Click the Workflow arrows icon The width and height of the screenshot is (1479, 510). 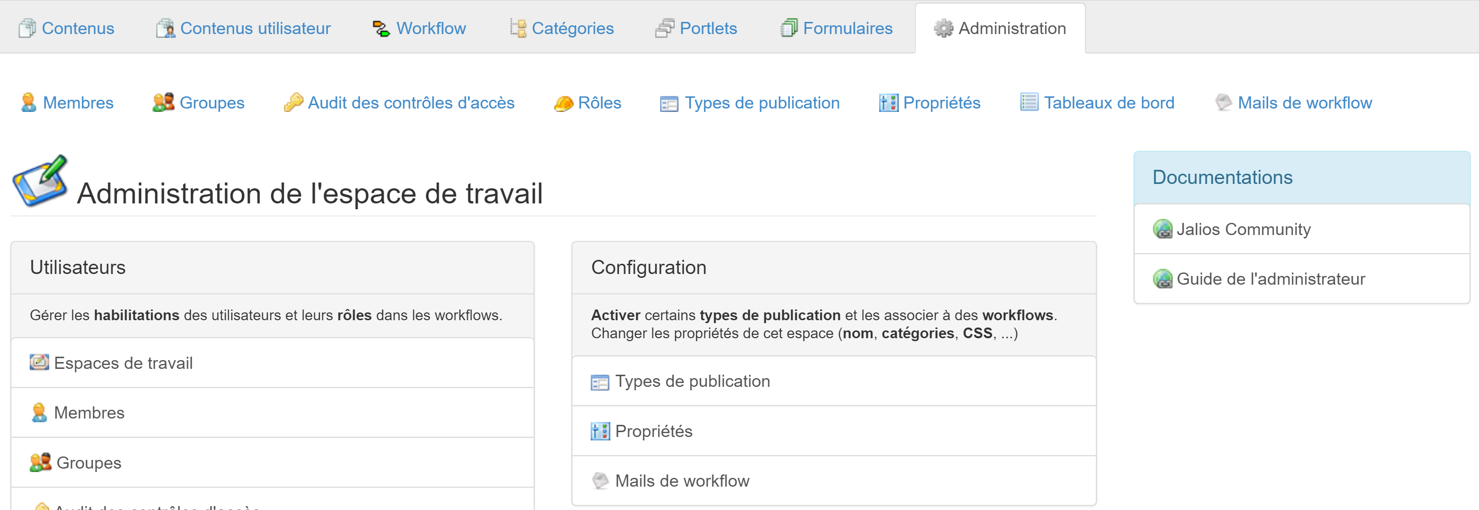pos(381,28)
